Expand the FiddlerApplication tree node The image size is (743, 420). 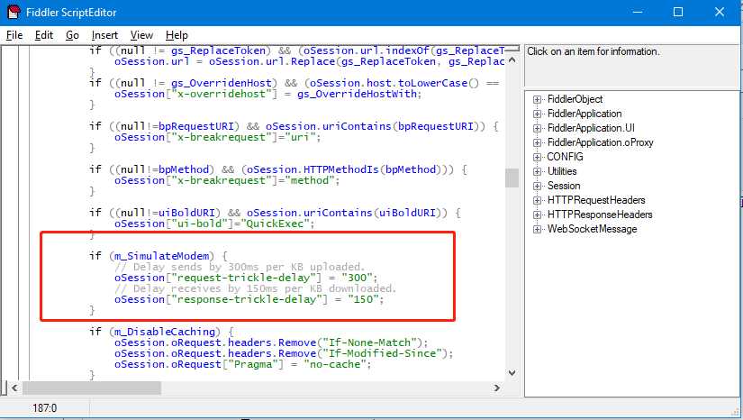(x=537, y=114)
